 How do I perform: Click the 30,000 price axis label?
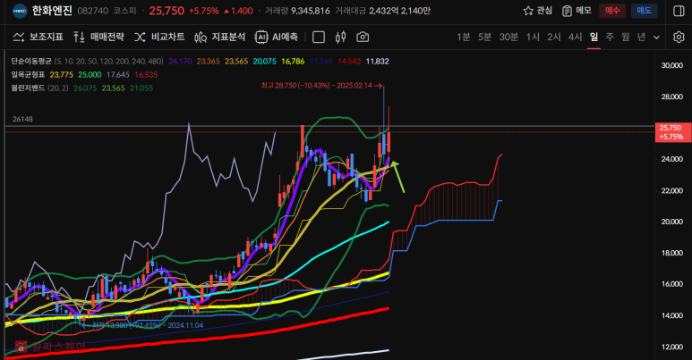pyautogui.click(x=671, y=65)
